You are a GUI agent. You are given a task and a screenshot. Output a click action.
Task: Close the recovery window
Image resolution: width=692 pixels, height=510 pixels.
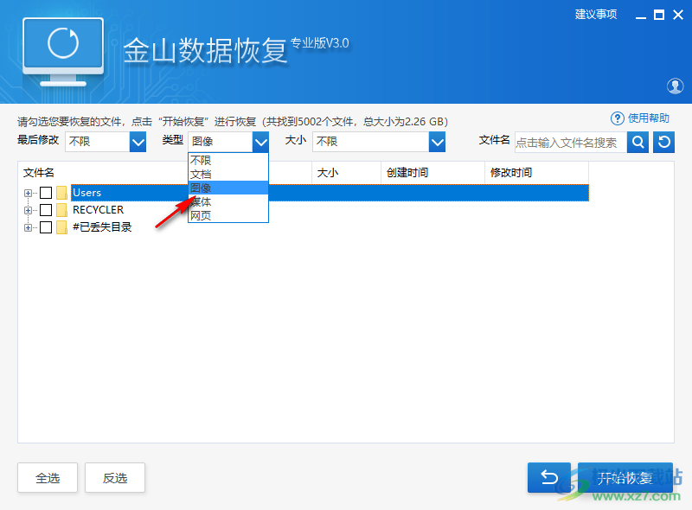pos(678,15)
